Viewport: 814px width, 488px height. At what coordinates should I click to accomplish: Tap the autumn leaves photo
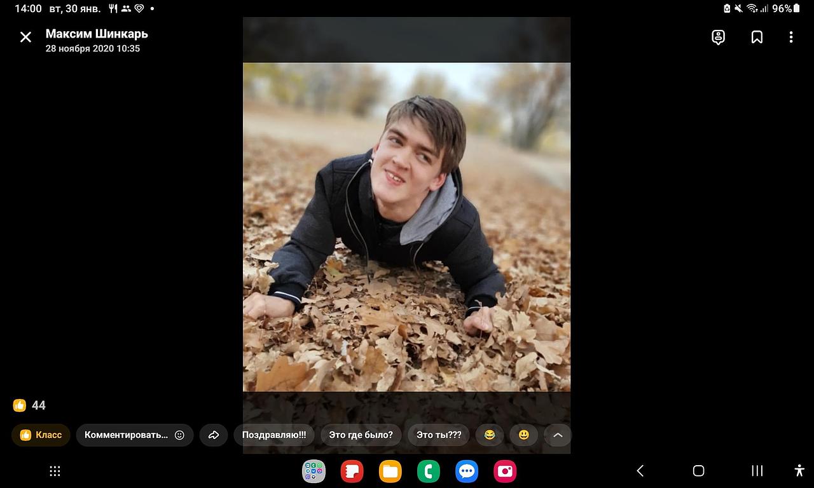pos(406,226)
